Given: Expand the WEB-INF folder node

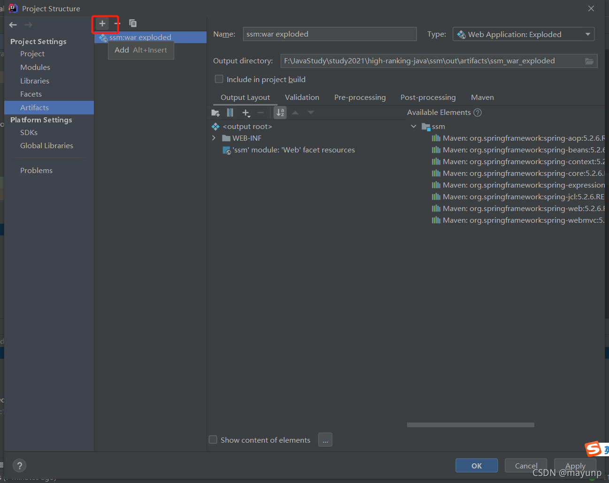Looking at the screenshot, I should (x=214, y=138).
